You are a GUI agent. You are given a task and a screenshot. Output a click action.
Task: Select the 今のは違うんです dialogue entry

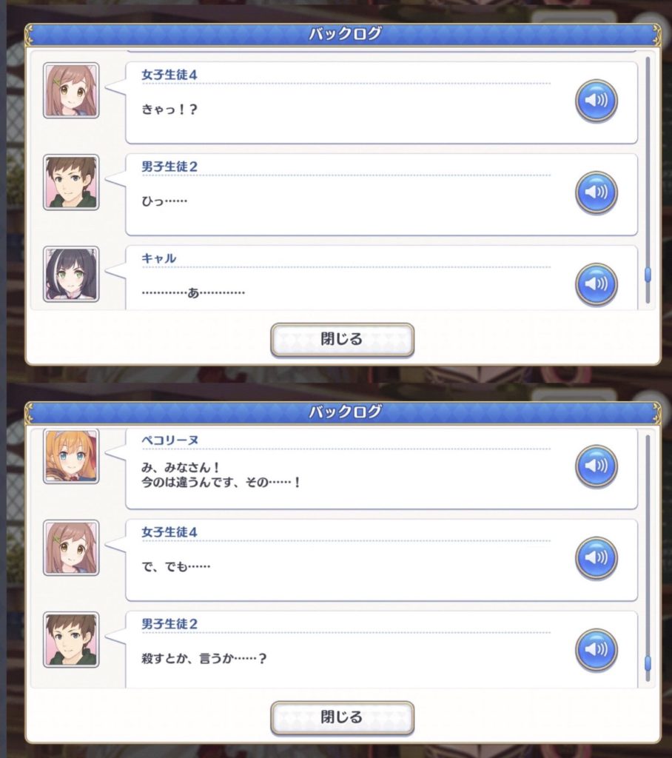click(x=381, y=469)
